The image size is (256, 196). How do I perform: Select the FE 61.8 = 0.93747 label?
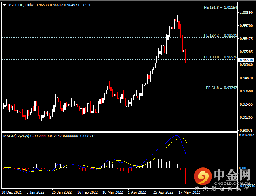[x=221, y=88]
